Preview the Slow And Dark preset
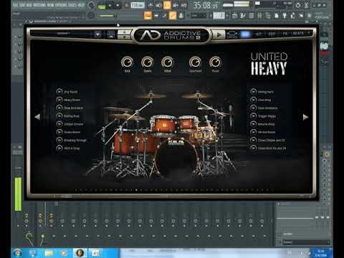This screenshot has width=344, height=258. click(x=59, y=107)
